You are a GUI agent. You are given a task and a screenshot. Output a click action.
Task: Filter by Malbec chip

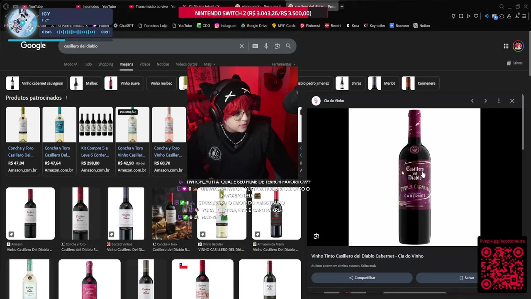click(85, 83)
